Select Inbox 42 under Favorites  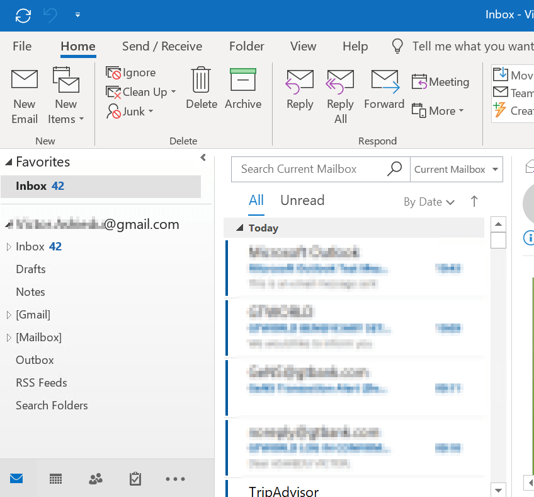(x=101, y=186)
